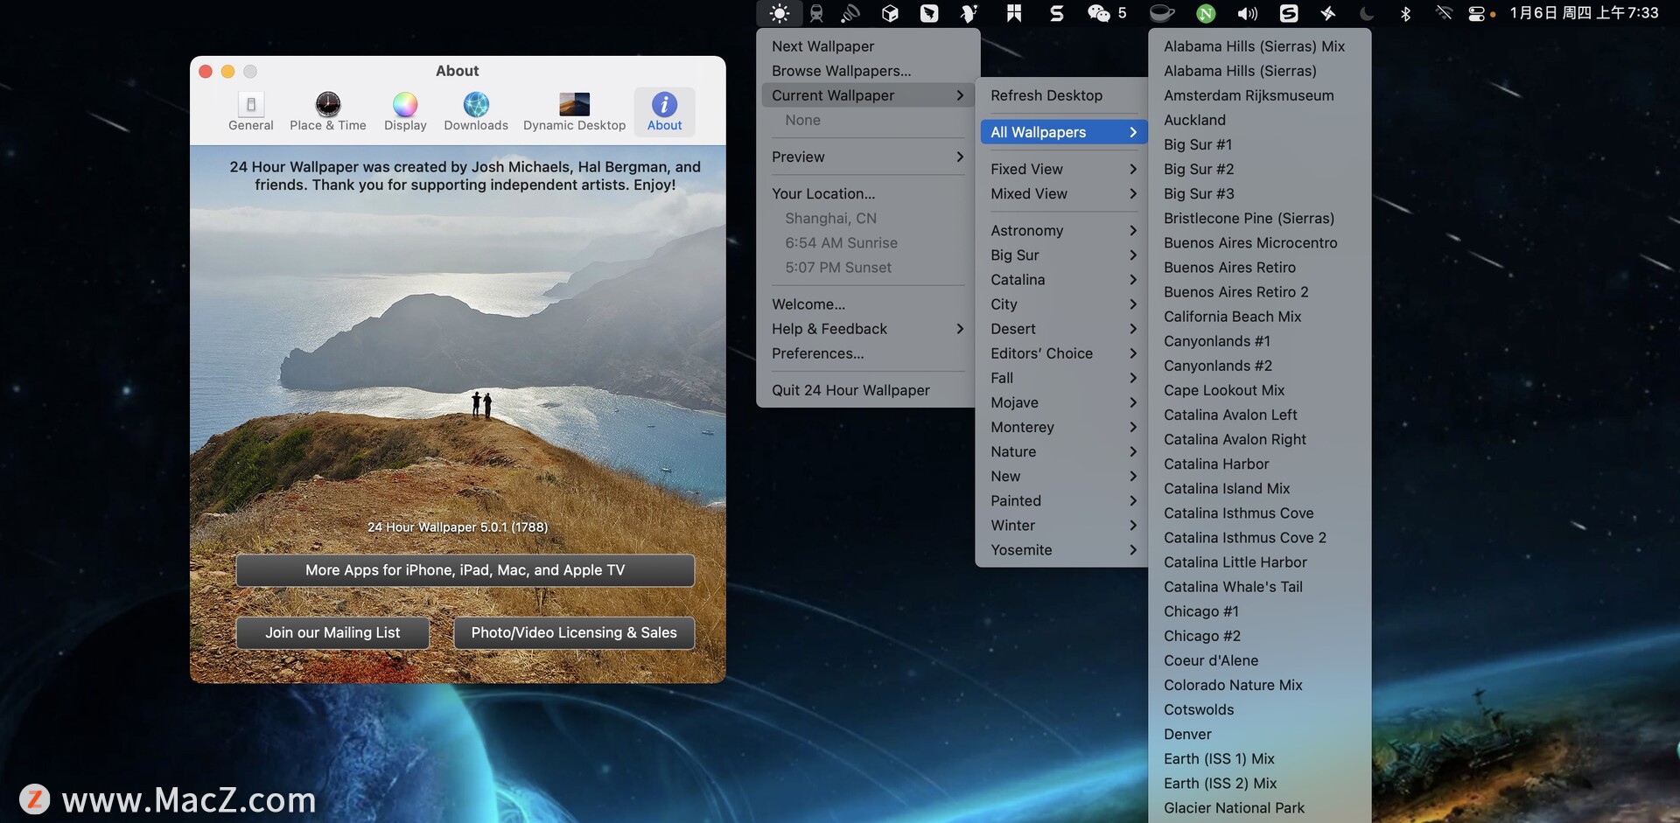Image resolution: width=1680 pixels, height=823 pixels.
Task: Open the volume control in the menu bar
Action: point(1247,13)
